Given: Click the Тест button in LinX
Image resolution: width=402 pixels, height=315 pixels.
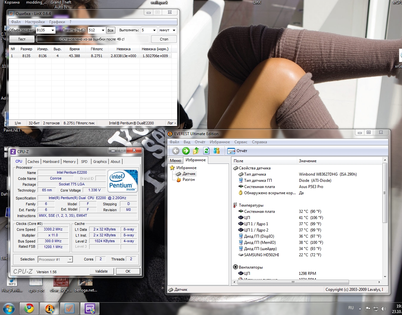Looking at the screenshot, I should [22, 39].
